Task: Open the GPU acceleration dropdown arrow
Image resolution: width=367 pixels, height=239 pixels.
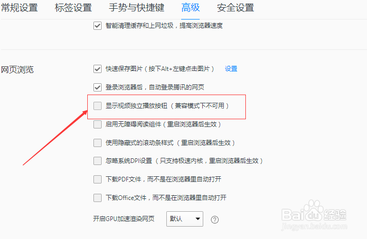Action: 198,219
